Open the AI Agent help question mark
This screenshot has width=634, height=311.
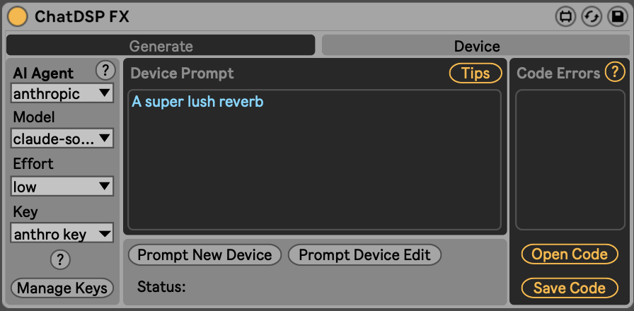point(105,70)
